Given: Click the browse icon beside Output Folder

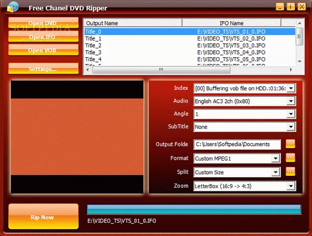Looking at the screenshot, I should [x=290, y=144].
